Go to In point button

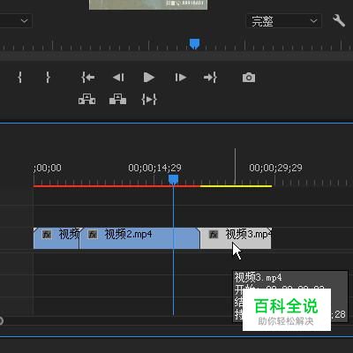point(88,78)
